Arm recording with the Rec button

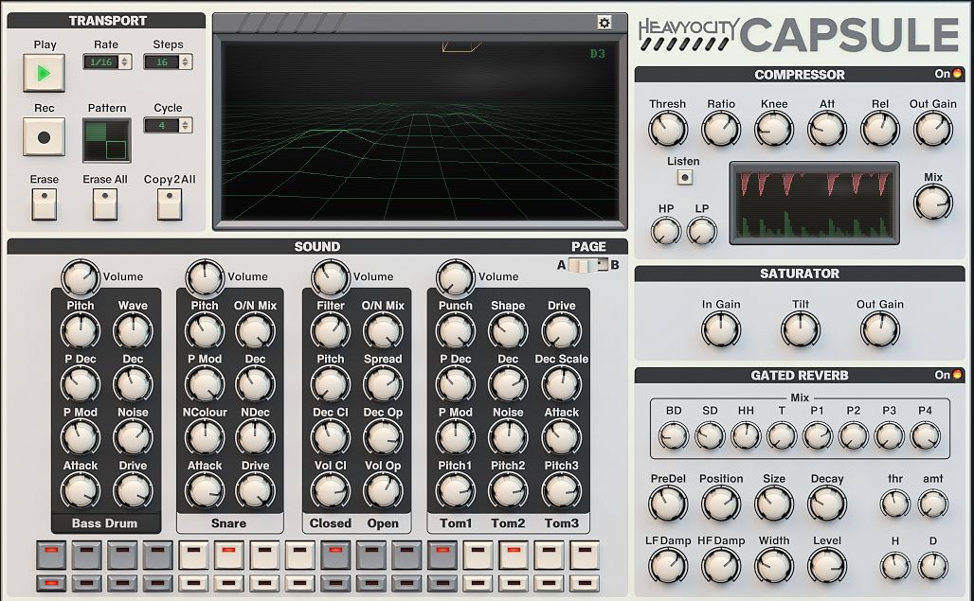(x=45, y=136)
